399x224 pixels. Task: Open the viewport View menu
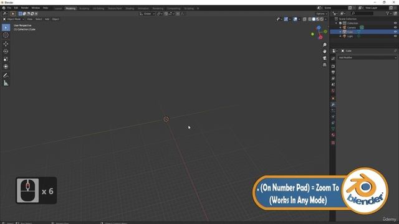click(x=30, y=19)
